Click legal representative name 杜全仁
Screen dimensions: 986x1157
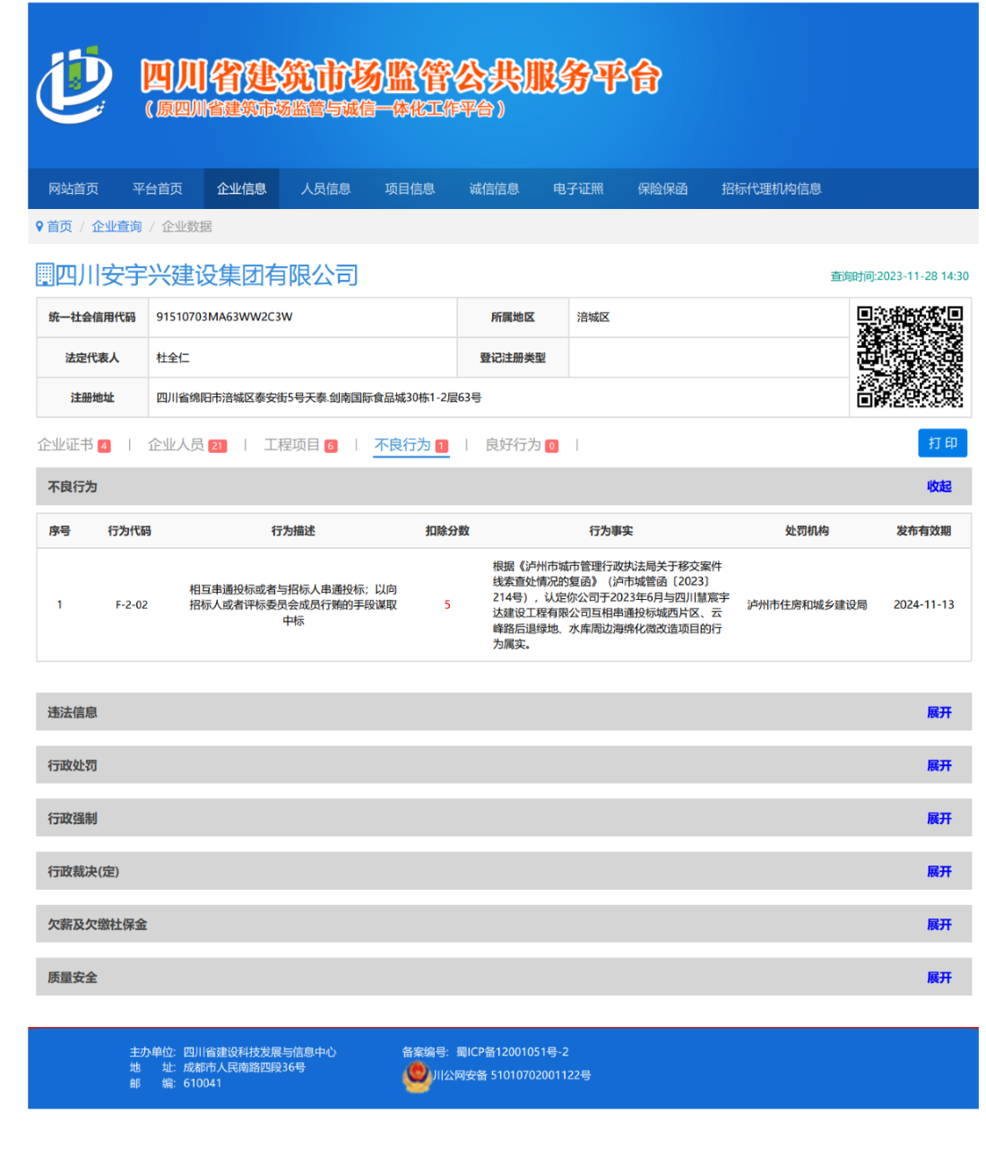click(173, 358)
